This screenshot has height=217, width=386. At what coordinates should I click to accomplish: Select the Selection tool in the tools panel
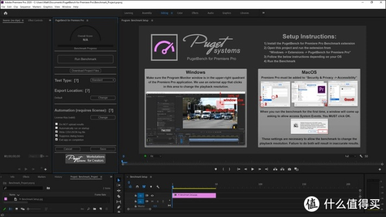119,181
